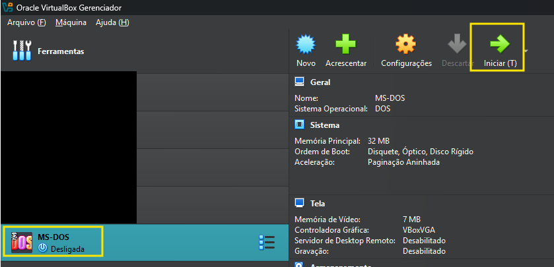
Task: Open the Máquina menu
Action: [71, 22]
